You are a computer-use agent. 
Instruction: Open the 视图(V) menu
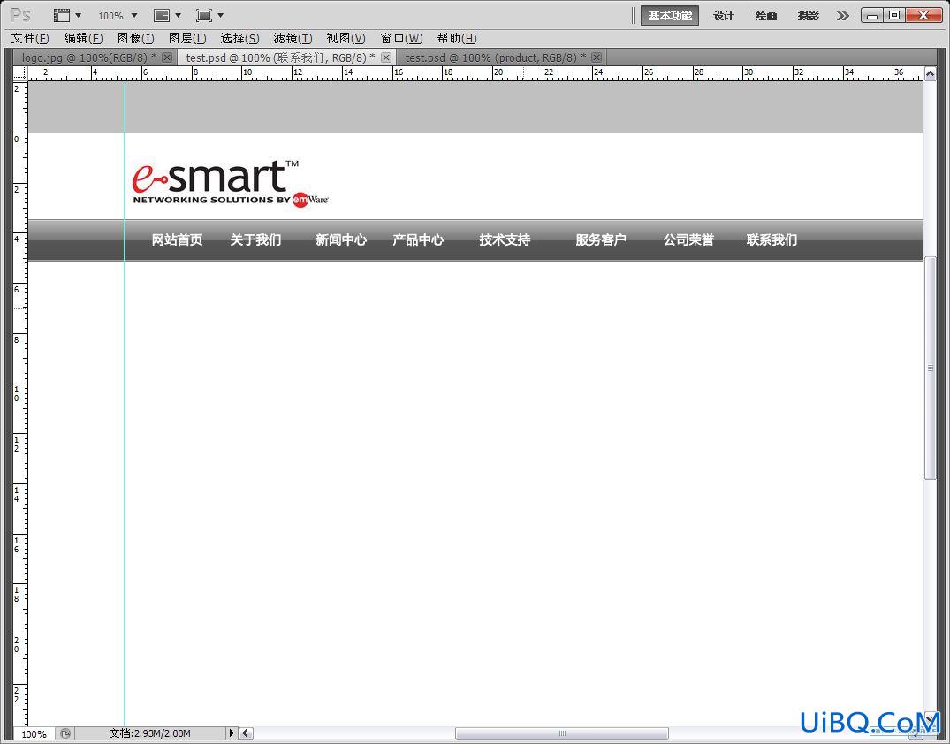(346, 38)
